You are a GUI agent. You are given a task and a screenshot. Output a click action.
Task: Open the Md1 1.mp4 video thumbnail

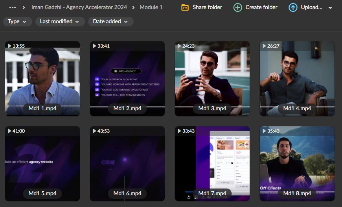(x=42, y=79)
